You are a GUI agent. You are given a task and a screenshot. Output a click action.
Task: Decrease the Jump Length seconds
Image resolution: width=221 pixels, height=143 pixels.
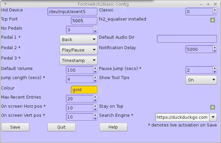click(95, 81)
